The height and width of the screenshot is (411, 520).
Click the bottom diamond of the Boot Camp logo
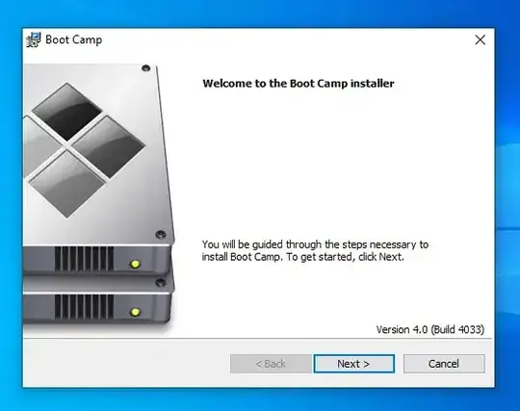[x=67, y=184]
